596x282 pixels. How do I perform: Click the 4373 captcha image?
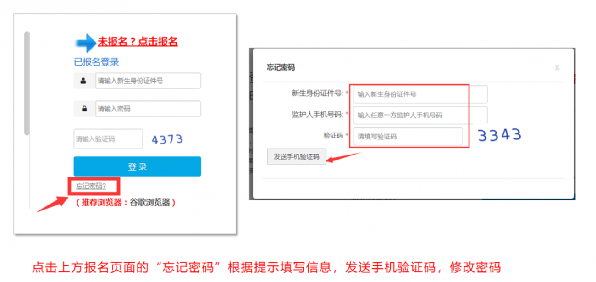tap(167, 139)
